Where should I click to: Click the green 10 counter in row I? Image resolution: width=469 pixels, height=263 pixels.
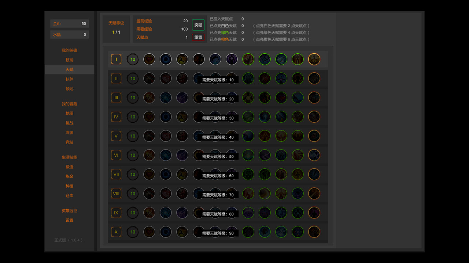(133, 59)
